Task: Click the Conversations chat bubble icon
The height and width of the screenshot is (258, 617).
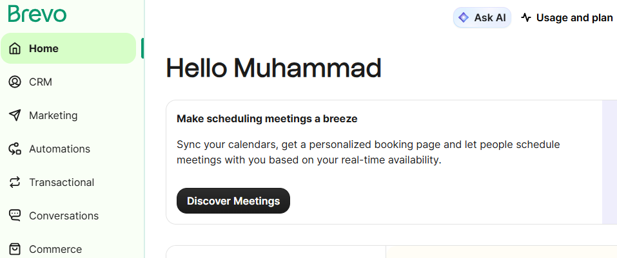Action: pyautogui.click(x=15, y=216)
